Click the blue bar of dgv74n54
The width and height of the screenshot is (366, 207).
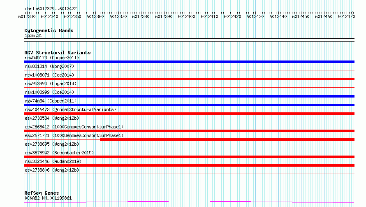click(x=189, y=105)
